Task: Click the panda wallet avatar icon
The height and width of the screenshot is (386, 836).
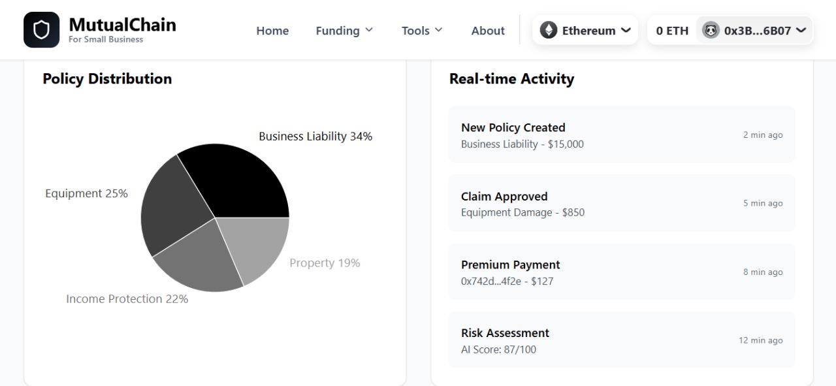Action: pyautogui.click(x=711, y=30)
